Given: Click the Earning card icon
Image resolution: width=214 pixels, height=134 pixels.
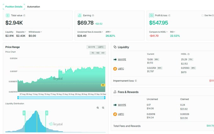Looking at the screenshot, I should (x=79, y=15).
